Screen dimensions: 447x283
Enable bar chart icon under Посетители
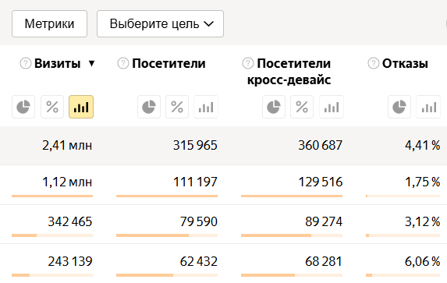click(x=206, y=107)
